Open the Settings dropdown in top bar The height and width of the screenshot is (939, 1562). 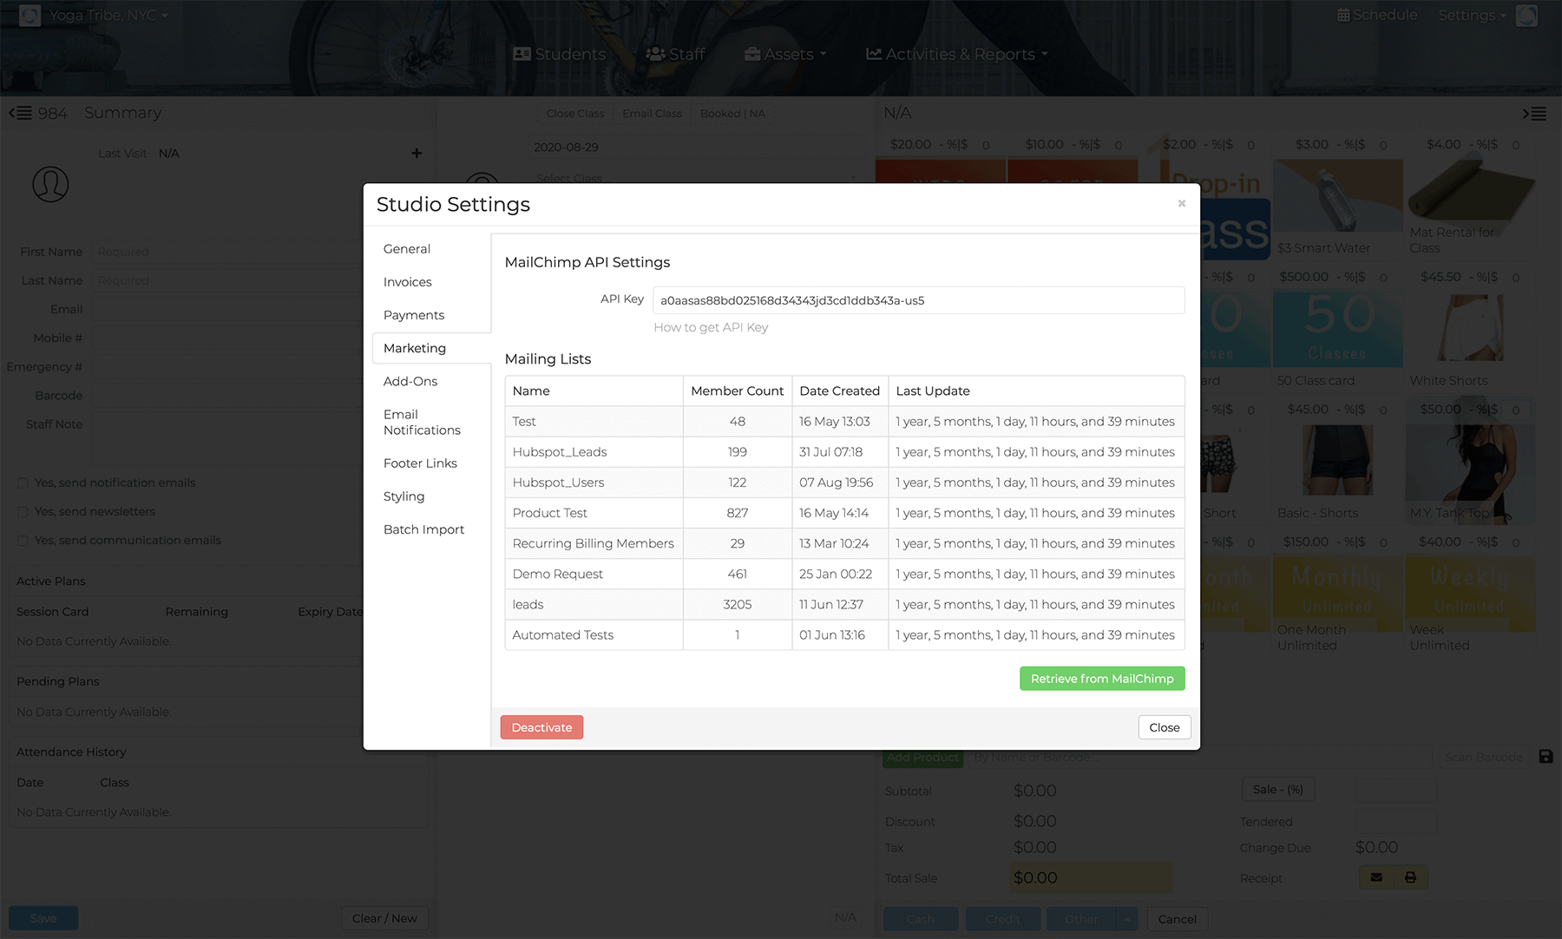click(x=1472, y=15)
